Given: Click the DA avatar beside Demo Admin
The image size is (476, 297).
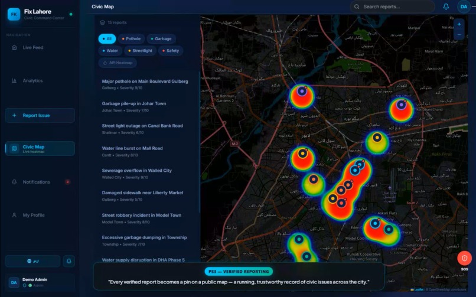Looking at the screenshot, I should click(14, 282).
